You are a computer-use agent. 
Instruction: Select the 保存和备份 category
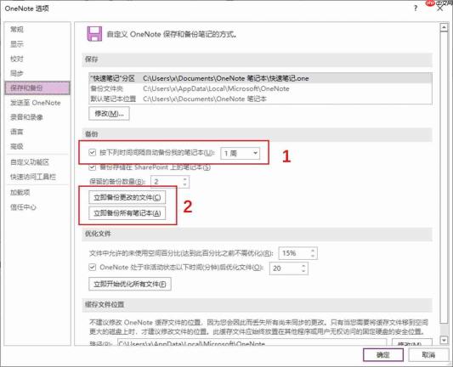tap(37, 88)
